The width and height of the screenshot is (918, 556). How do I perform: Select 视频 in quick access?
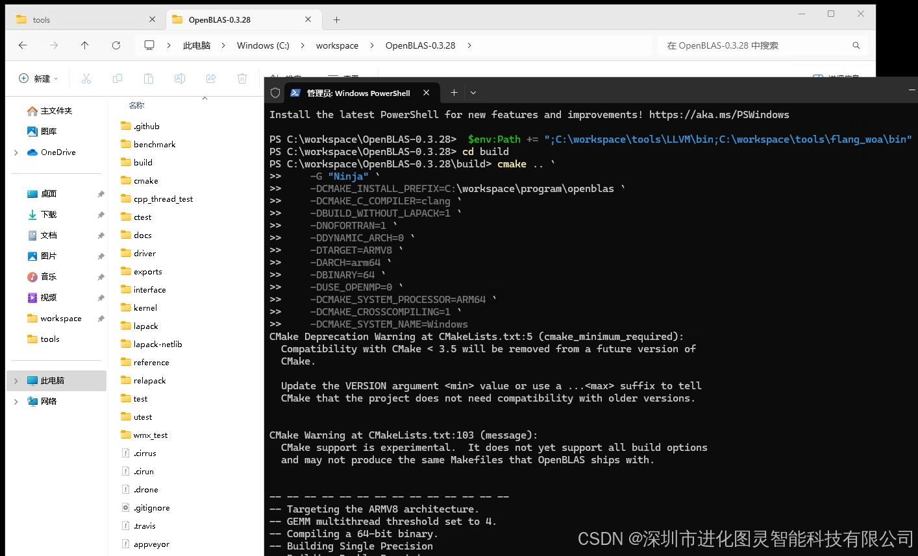tap(49, 298)
